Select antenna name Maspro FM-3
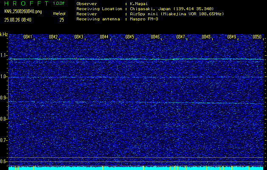Screen dimensions: 267x170 [x=144, y=19]
